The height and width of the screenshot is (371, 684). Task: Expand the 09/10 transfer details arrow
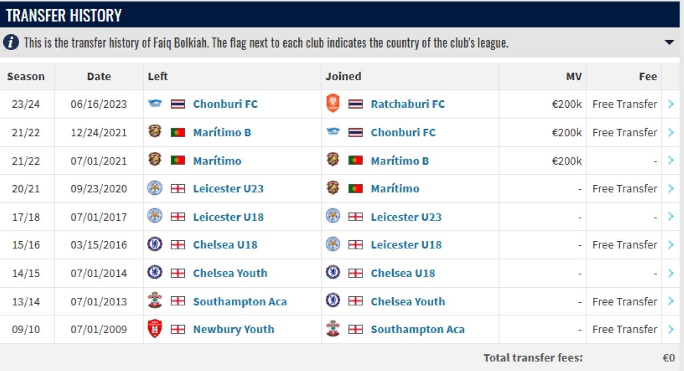(671, 329)
